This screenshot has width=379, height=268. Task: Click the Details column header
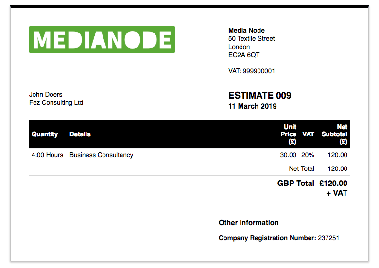click(80, 134)
